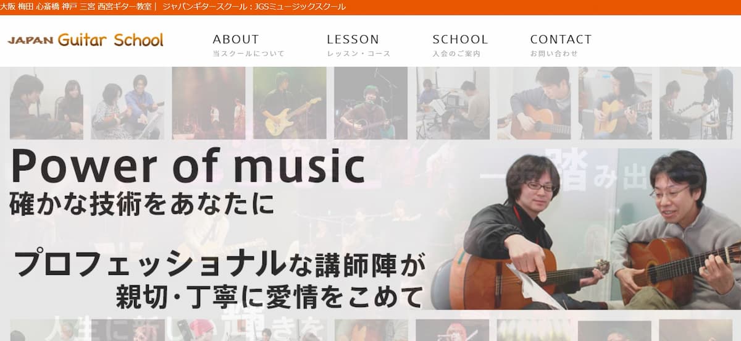The width and height of the screenshot is (741, 341).
Task: Select the dark red stage concert thumbnail
Action: click(x=209, y=103)
